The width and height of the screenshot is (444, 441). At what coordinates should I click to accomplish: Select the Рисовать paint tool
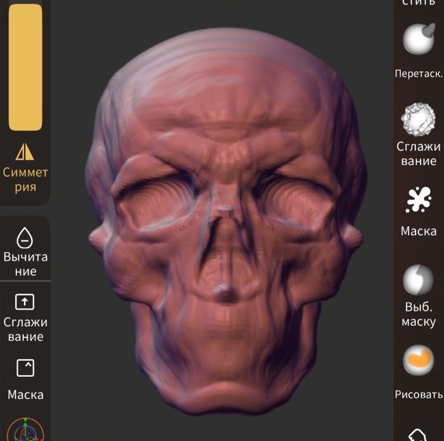419,372
